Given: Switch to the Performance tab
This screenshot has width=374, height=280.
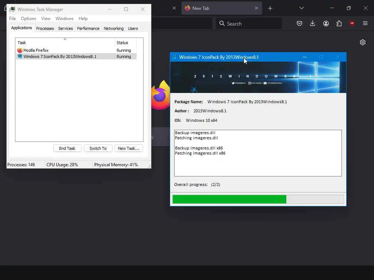Looking at the screenshot, I should click(88, 28).
